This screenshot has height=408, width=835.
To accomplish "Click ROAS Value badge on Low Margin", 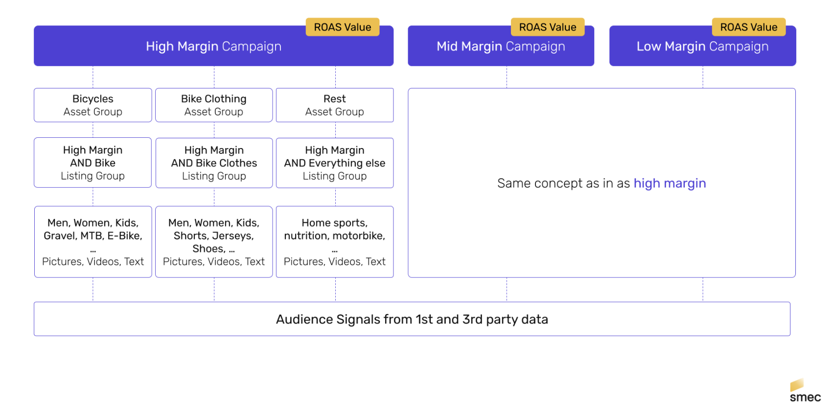I will click(x=748, y=27).
